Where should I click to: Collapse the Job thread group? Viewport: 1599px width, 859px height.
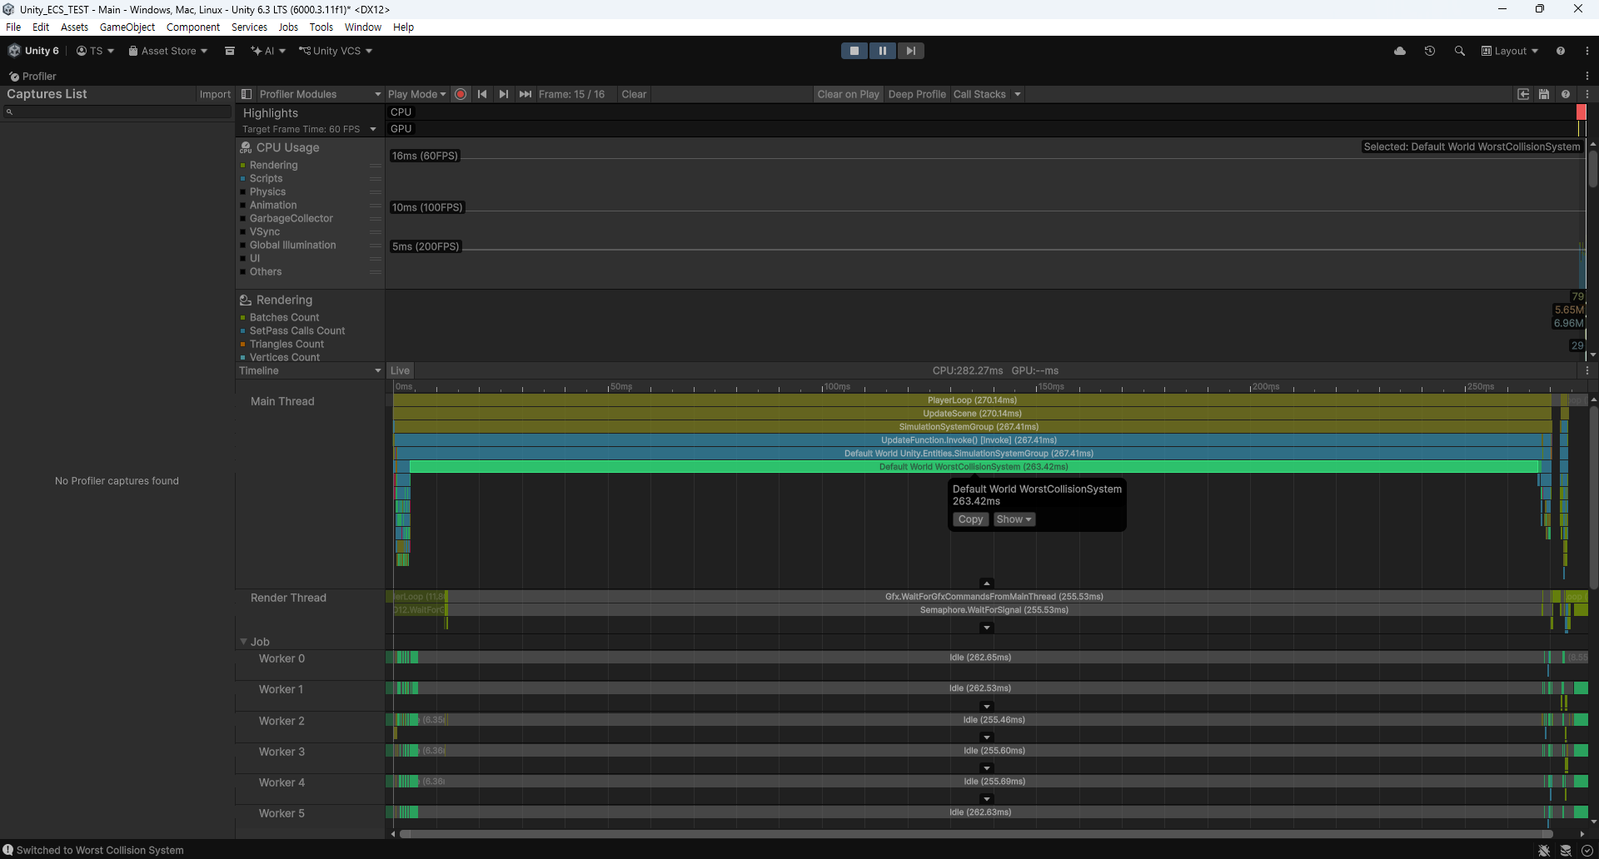(x=244, y=642)
